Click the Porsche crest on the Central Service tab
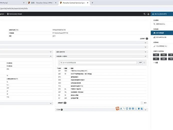Image resolution: width=173 pixels, height=130 pixels. (61, 3)
